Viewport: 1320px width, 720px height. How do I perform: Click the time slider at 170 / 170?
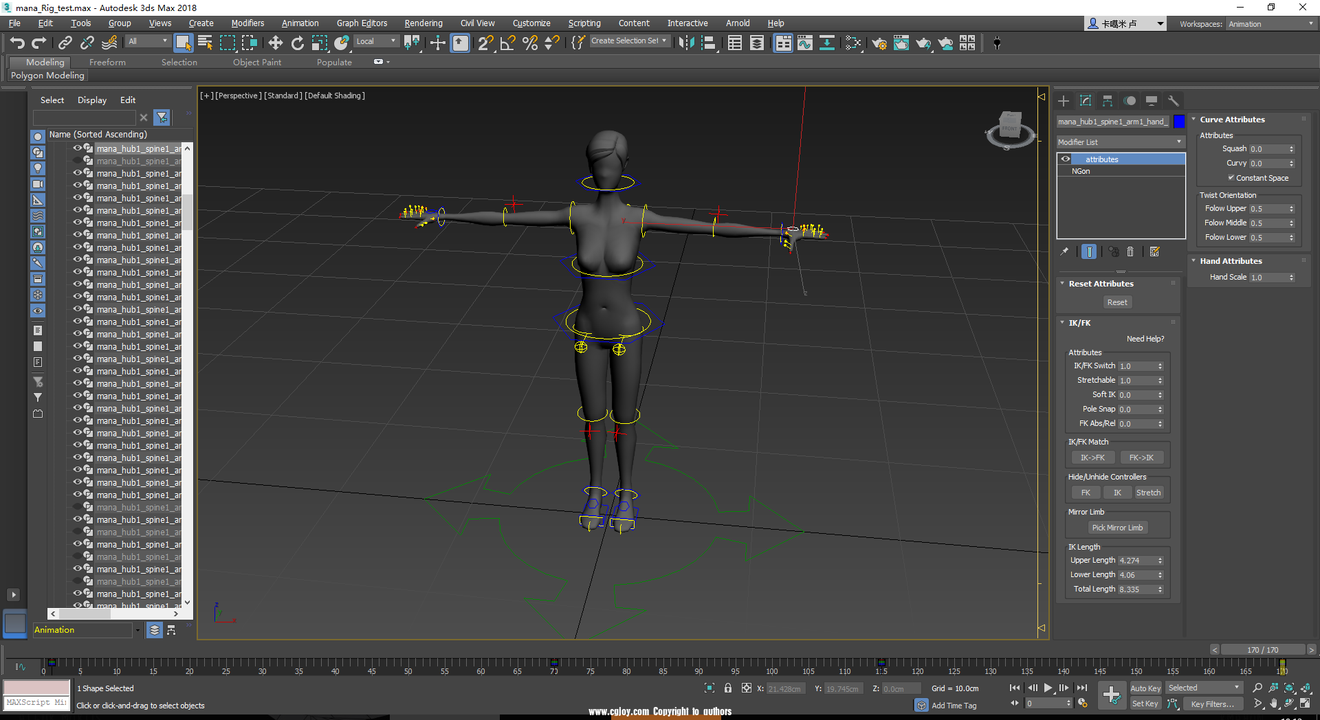point(1262,650)
